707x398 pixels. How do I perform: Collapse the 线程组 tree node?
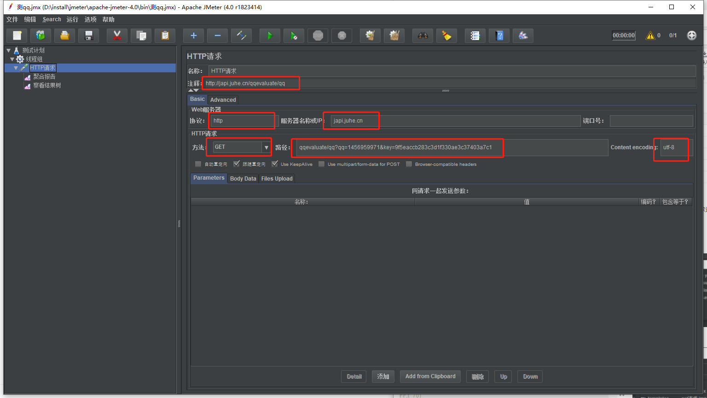12,59
